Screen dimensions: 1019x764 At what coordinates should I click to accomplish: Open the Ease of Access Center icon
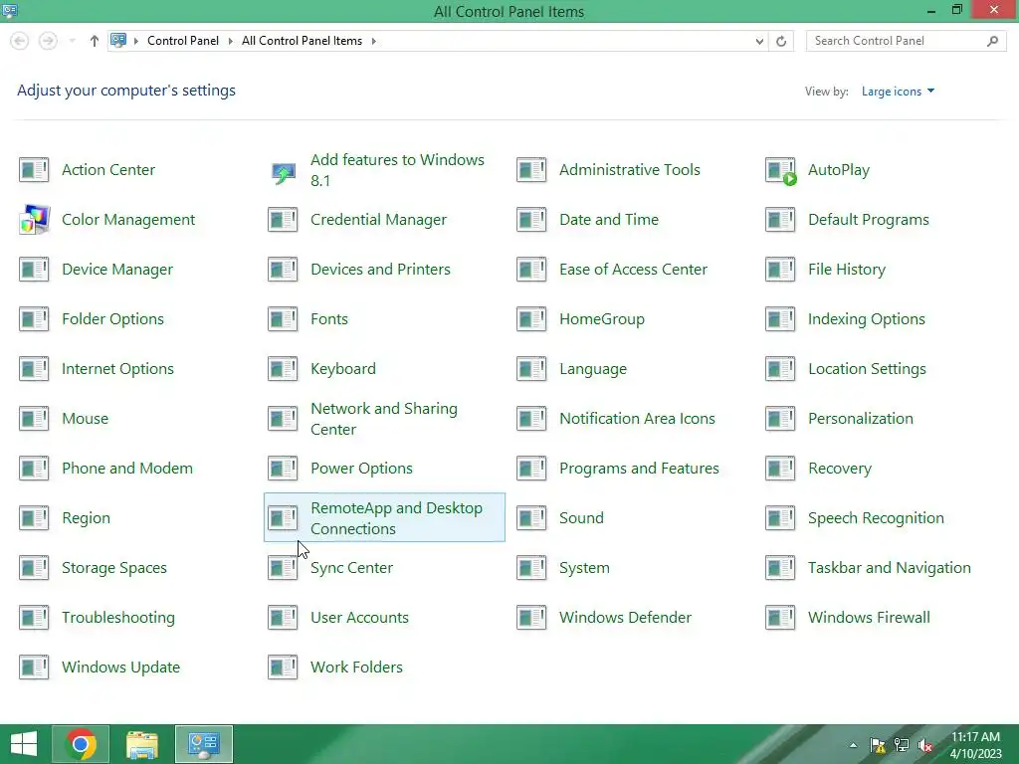pyautogui.click(x=531, y=270)
